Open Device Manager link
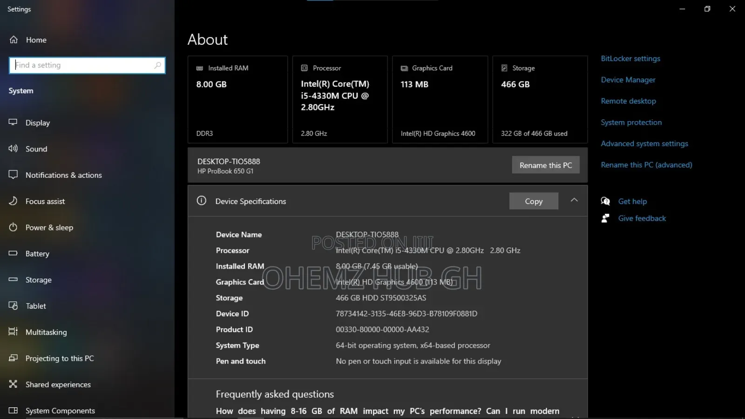This screenshot has width=745, height=419. (628, 80)
